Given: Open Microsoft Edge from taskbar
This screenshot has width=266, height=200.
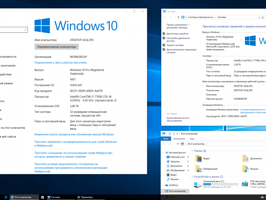Looking at the screenshot, I should point(6,197).
